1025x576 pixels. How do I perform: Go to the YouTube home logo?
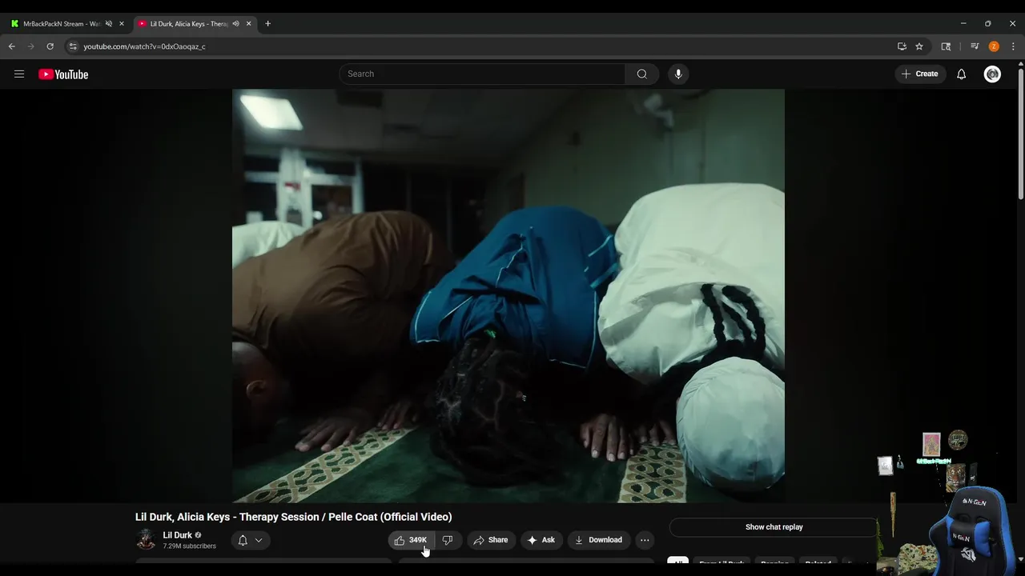click(63, 74)
